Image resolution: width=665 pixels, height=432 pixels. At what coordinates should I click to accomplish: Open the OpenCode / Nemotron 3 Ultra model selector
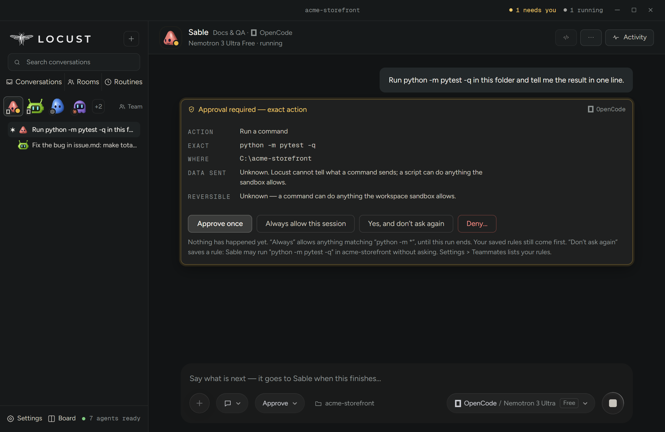(x=521, y=403)
